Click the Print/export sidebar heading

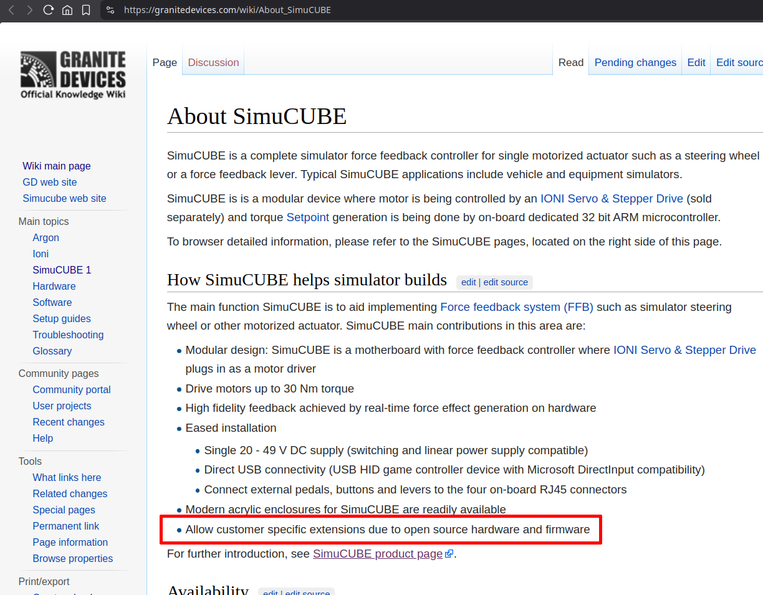click(44, 581)
